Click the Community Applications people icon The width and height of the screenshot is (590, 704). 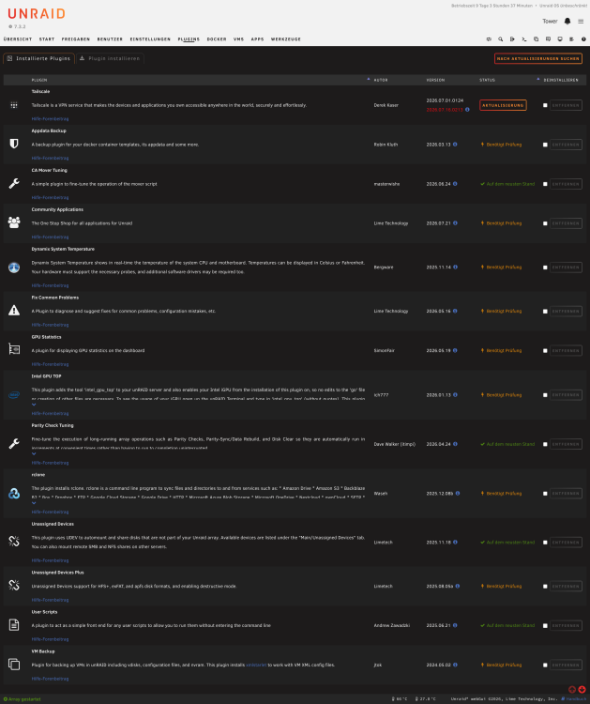pos(14,222)
